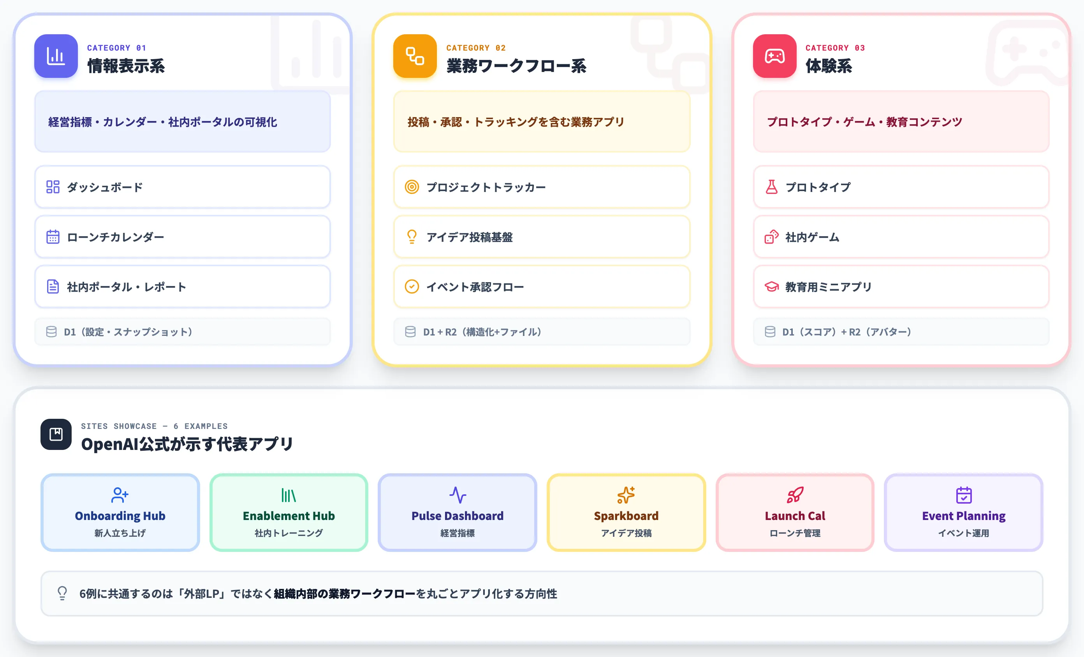
Task: Click the D1(設定・スナップショット) storage label
Action: point(128,332)
